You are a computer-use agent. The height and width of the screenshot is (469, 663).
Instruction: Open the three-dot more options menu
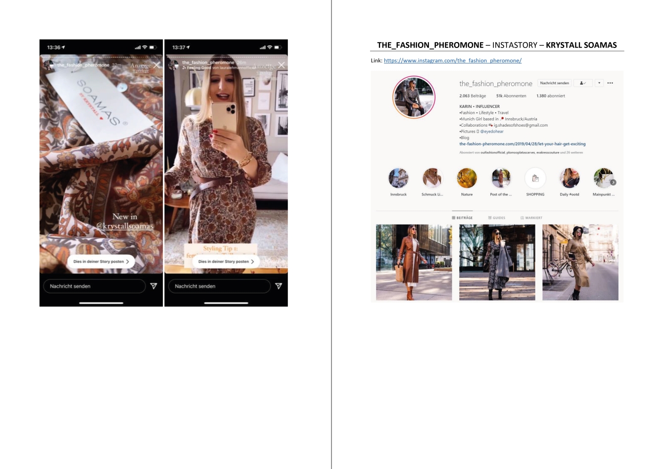pos(610,83)
